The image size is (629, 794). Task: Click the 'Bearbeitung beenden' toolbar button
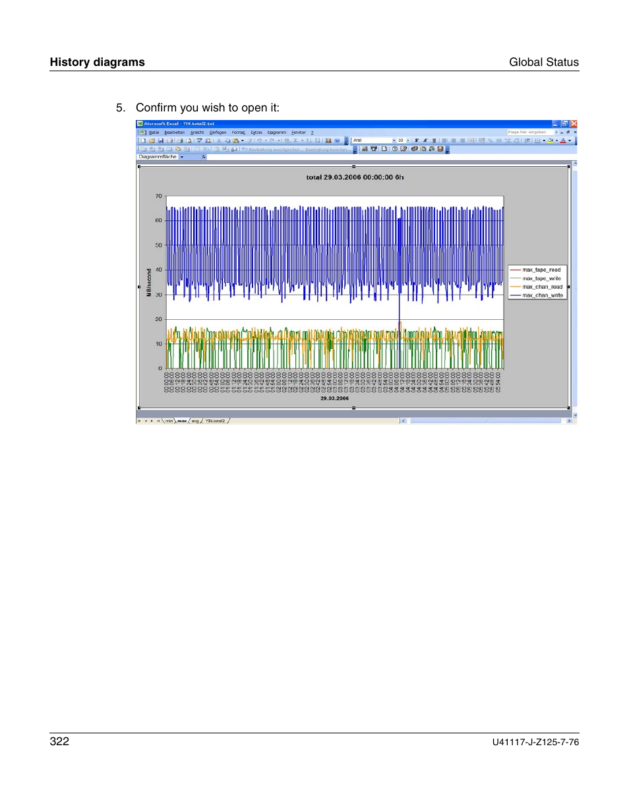pyautogui.click(x=328, y=149)
